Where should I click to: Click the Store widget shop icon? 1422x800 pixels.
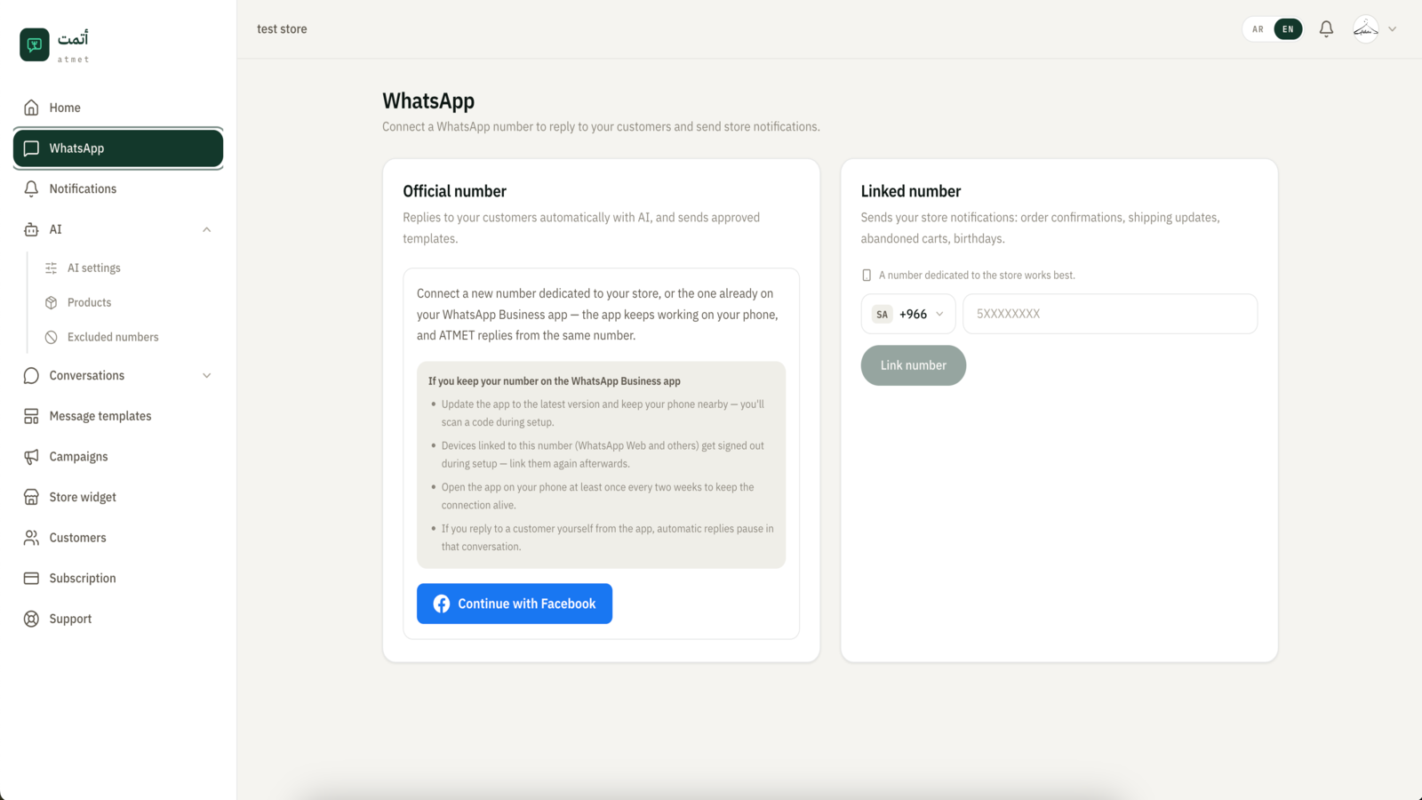point(31,497)
